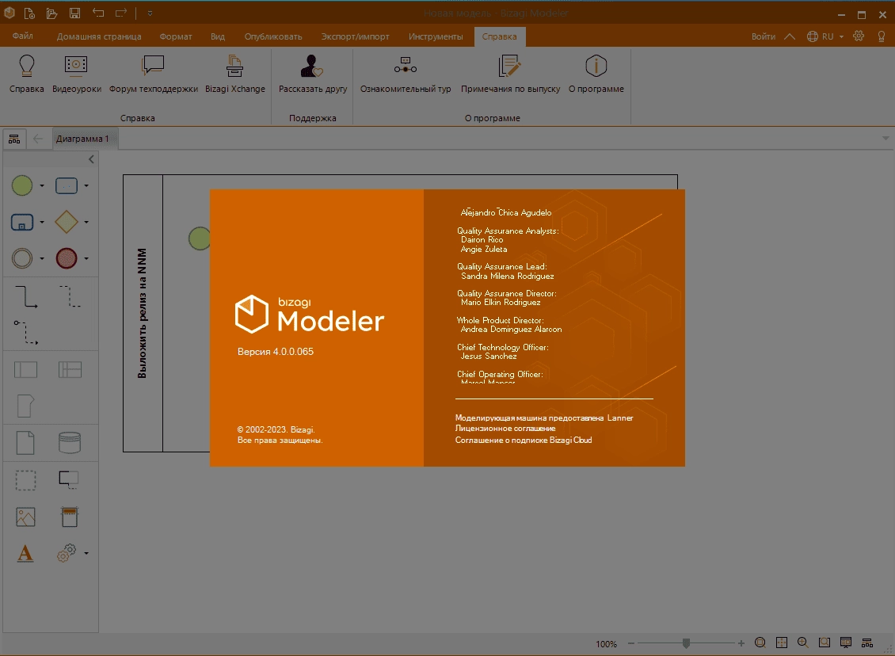Collapse the palette with the chevron

(x=91, y=159)
